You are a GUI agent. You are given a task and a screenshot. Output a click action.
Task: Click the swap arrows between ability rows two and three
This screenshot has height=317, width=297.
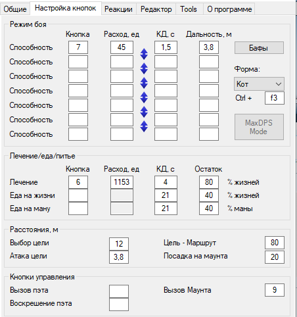click(144, 68)
